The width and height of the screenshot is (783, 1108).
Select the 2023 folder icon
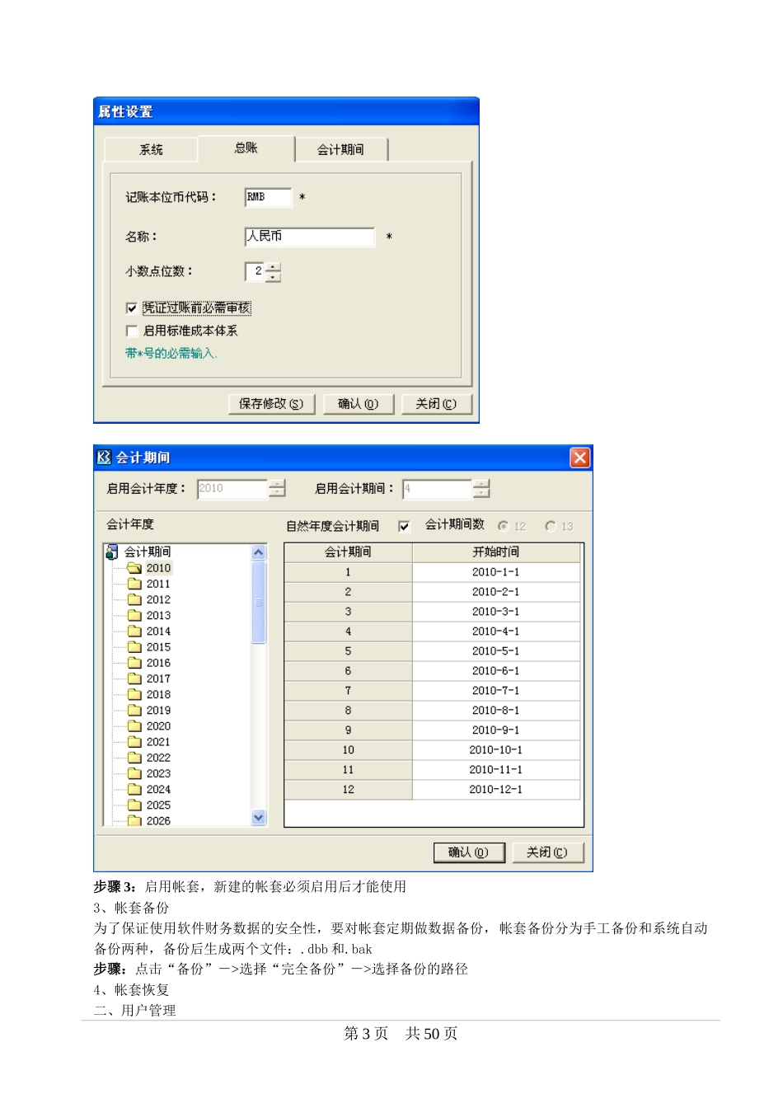coord(134,773)
